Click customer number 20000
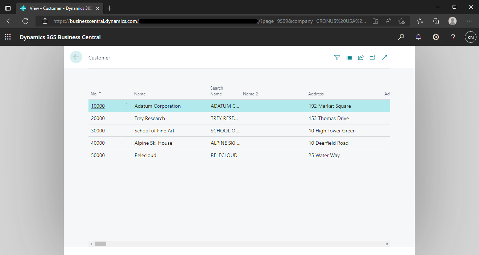Viewport: 479px width, 255px height. coord(98,118)
